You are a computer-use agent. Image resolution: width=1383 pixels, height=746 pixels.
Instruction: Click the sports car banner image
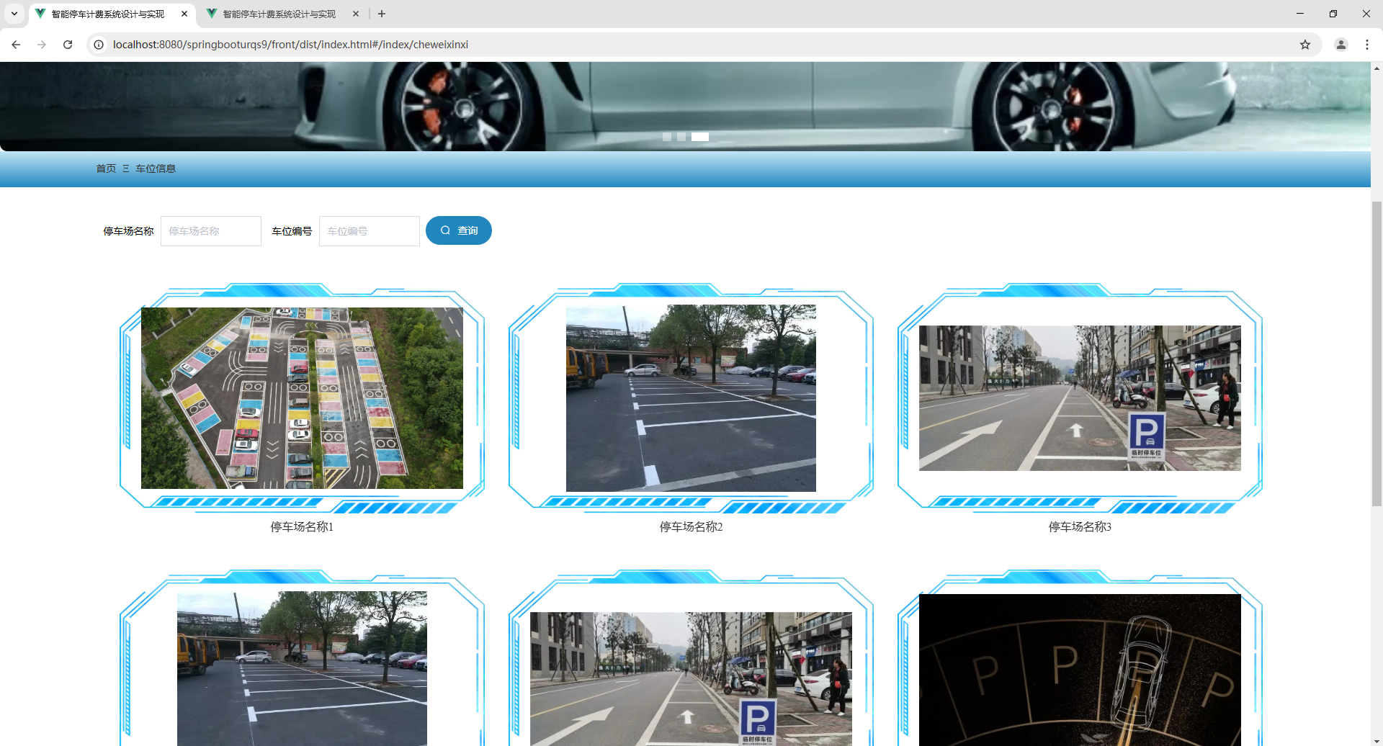[685, 106]
